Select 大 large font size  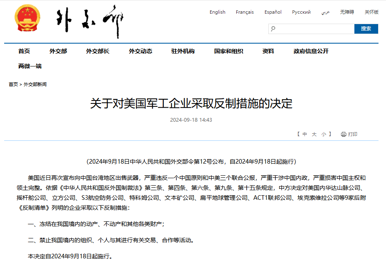[x=314, y=134]
